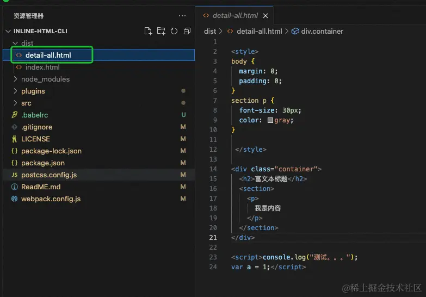This screenshot has width=426, height=297.
Task: Open postcss.config.js in the explorer
Action: (98, 175)
